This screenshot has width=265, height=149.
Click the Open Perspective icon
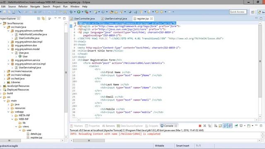[253, 12]
